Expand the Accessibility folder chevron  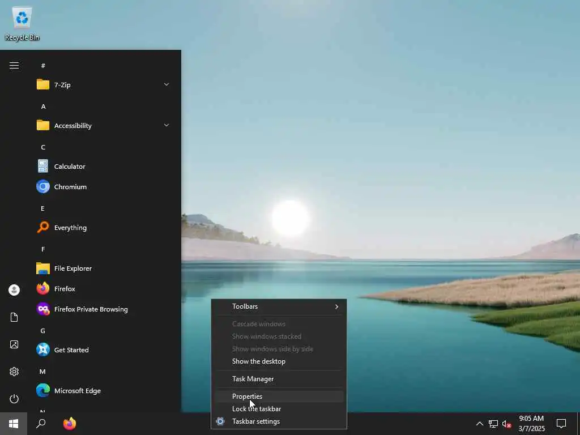click(x=167, y=125)
